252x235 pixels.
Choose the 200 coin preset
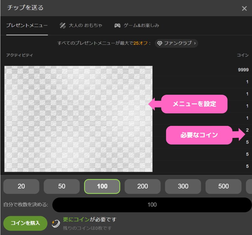142,186
